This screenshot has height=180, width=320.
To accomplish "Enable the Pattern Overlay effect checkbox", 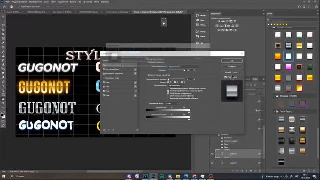I will [x=104, y=78].
